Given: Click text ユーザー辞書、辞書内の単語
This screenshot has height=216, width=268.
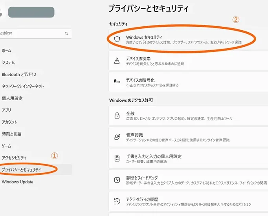Looking at the screenshot, I should (146, 161).
